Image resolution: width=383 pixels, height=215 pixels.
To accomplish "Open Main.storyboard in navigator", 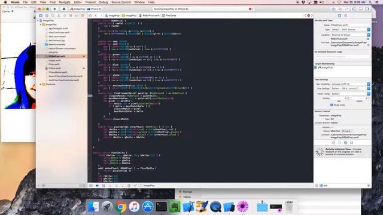I will pyautogui.click(x=57, y=36).
